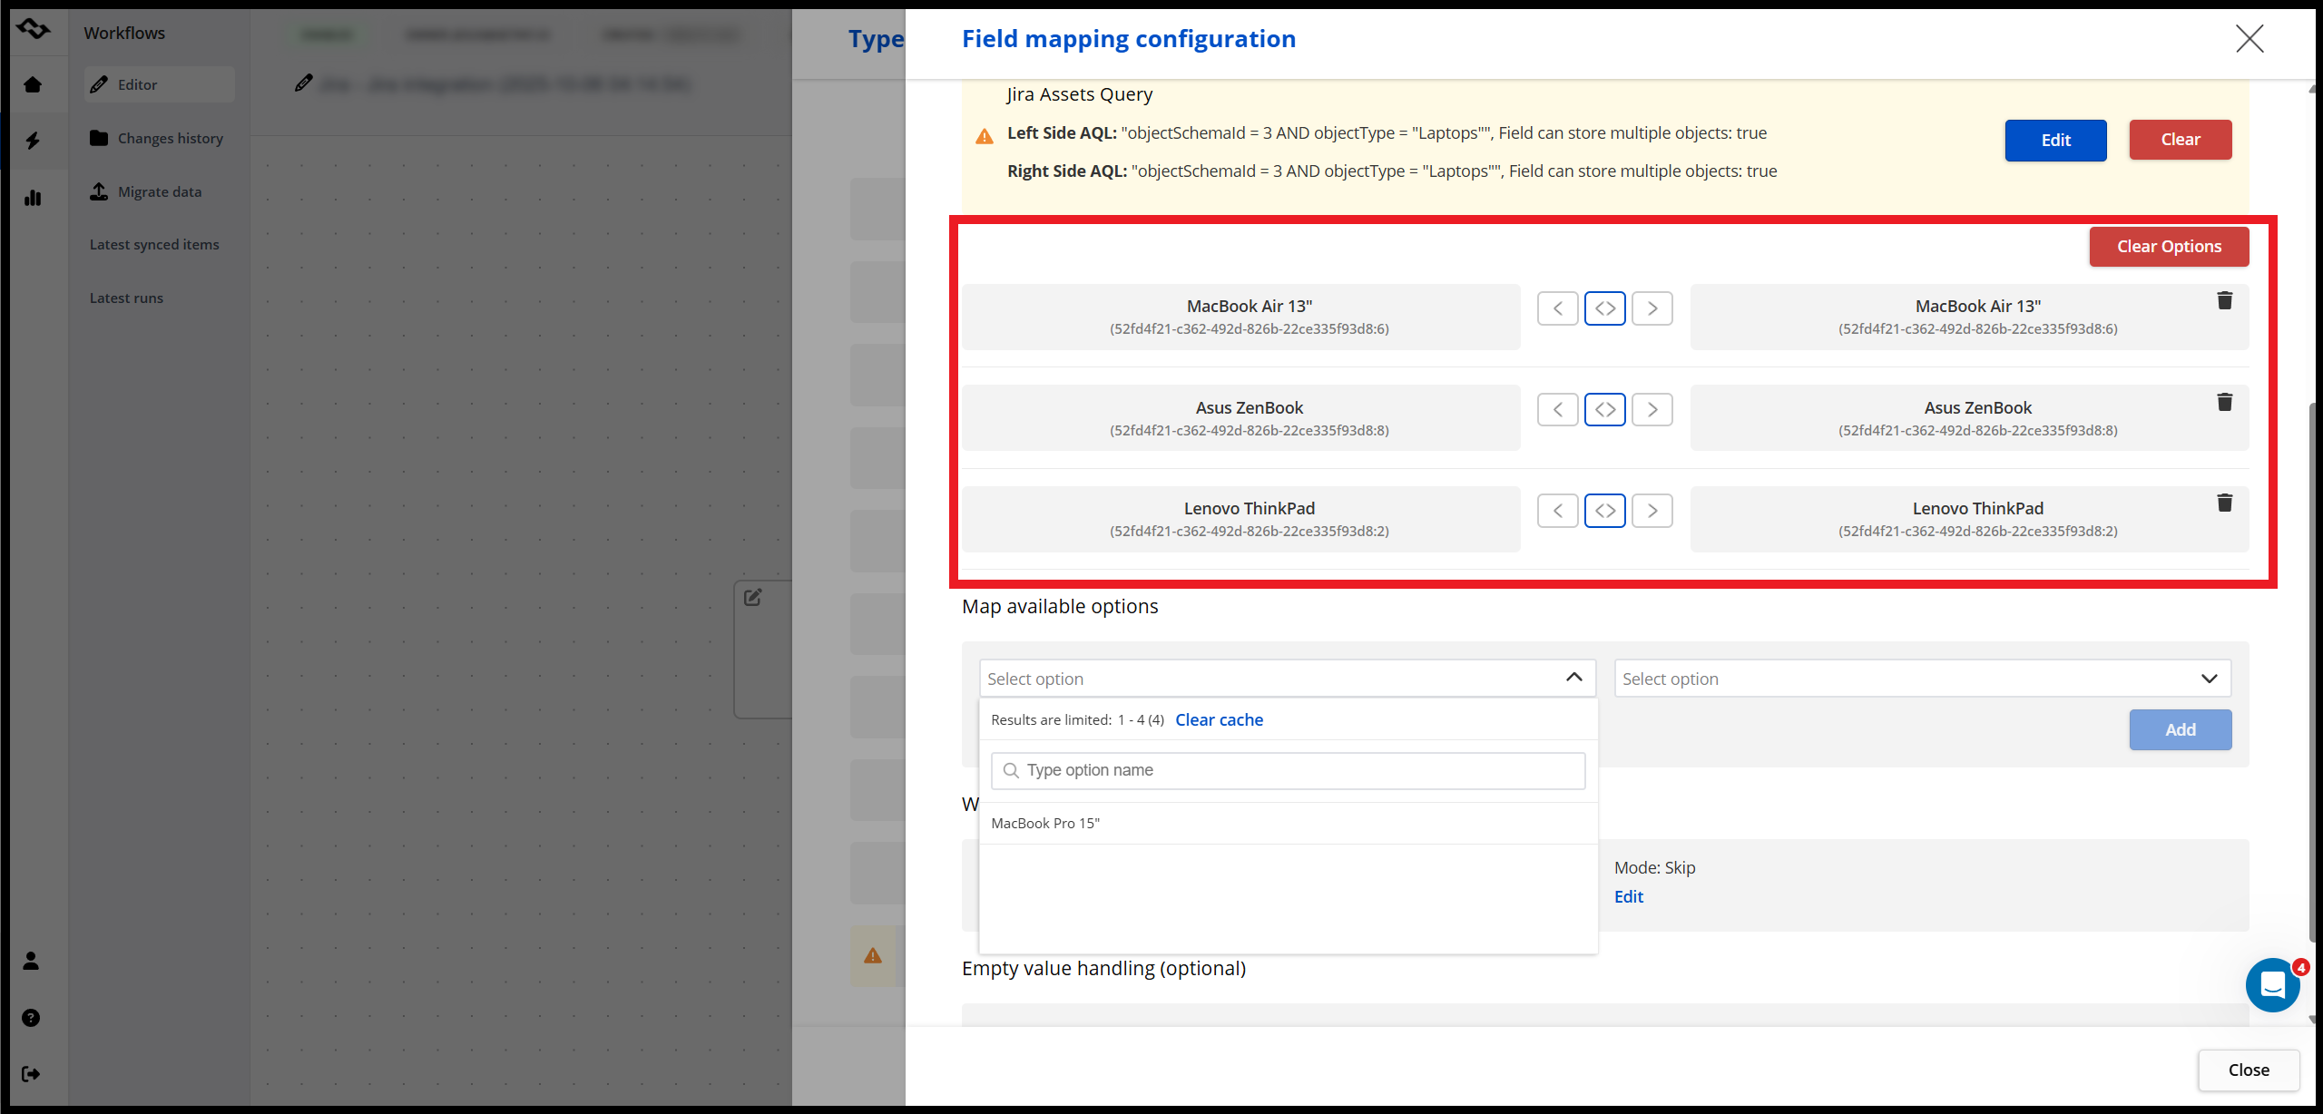Open the lightning bolt workflows icon
Image resolution: width=2323 pixels, height=1114 pixels.
click(x=33, y=141)
